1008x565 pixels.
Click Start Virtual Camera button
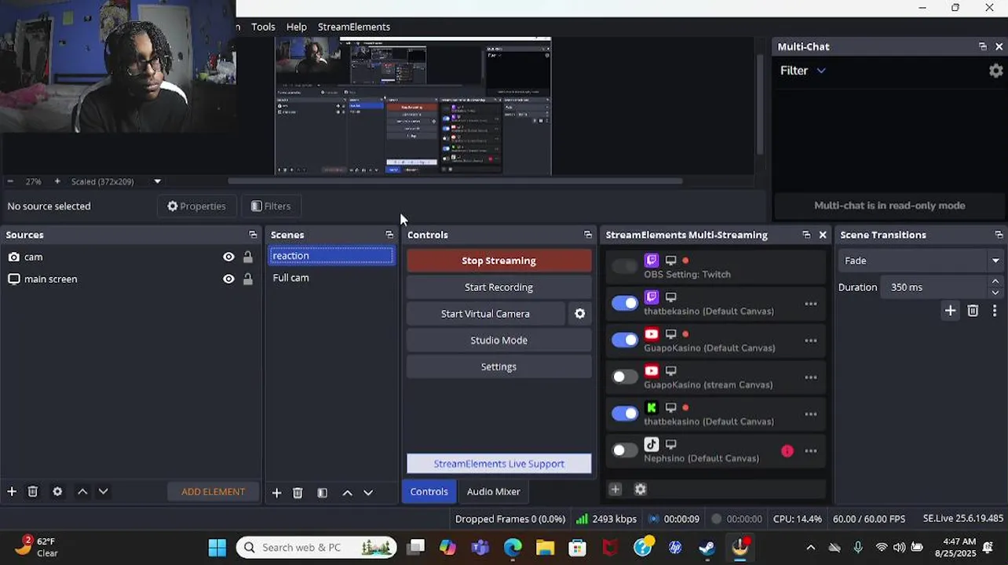[x=485, y=314]
